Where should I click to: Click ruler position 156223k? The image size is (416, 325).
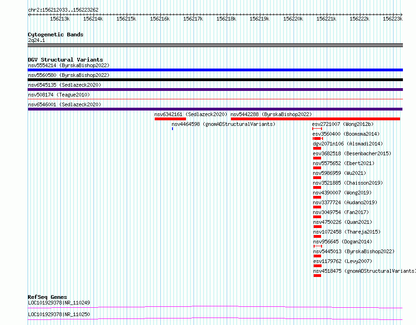point(393,19)
